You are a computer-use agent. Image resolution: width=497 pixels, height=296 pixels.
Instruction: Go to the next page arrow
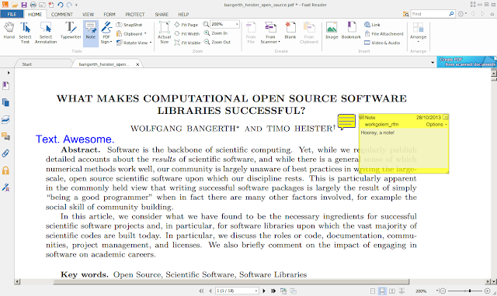[264, 291]
